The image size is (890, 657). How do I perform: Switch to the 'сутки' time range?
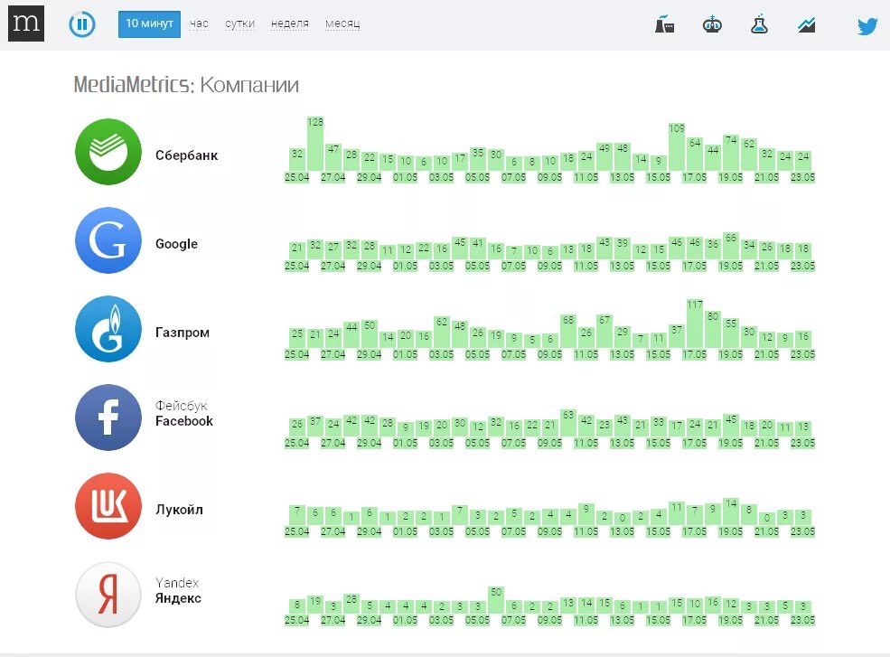[x=239, y=23]
